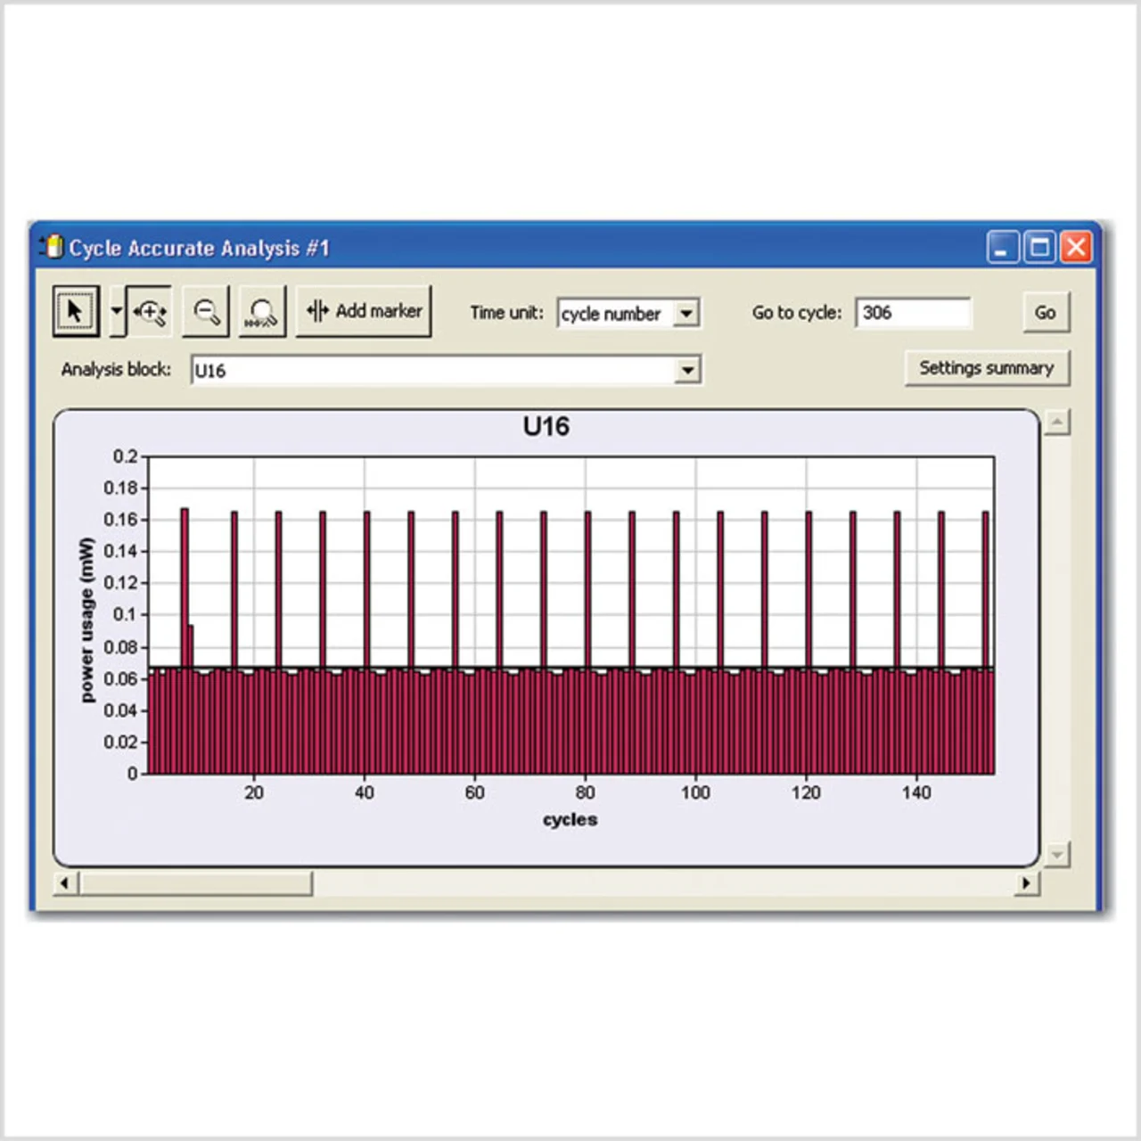Select the arrow pointer tool
Image resolution: width=1141 pixels, height=1141 pixels.
(75, 311)
